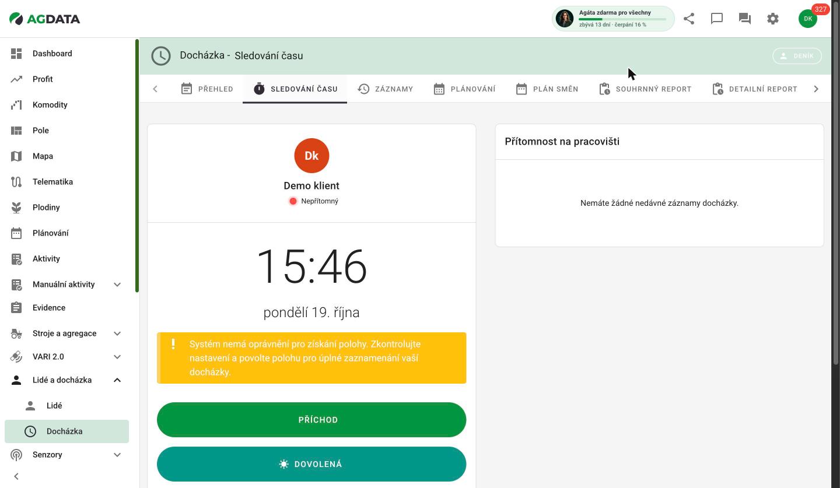The width and height of the screenshot is (840, 488).
Task: Collapse the sidebar with bottom chevron
Action: 16,476
